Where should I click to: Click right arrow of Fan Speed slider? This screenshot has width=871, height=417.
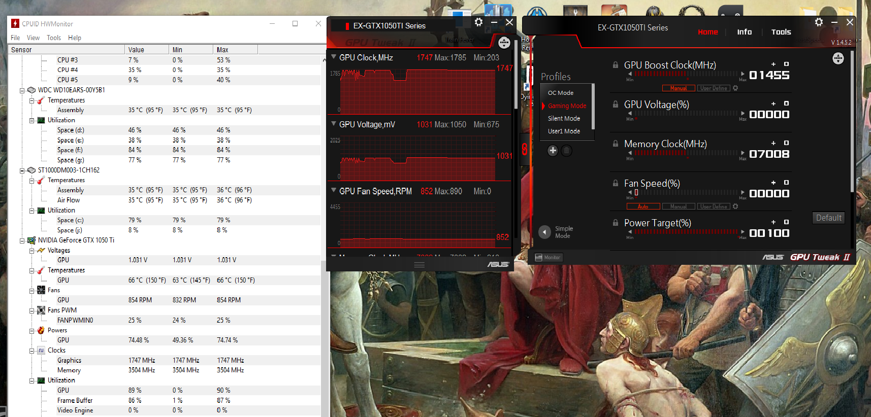coord(743,193)
